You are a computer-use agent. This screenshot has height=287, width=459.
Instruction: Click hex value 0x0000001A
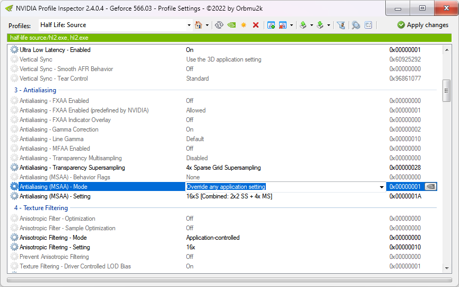coord(405,196)
